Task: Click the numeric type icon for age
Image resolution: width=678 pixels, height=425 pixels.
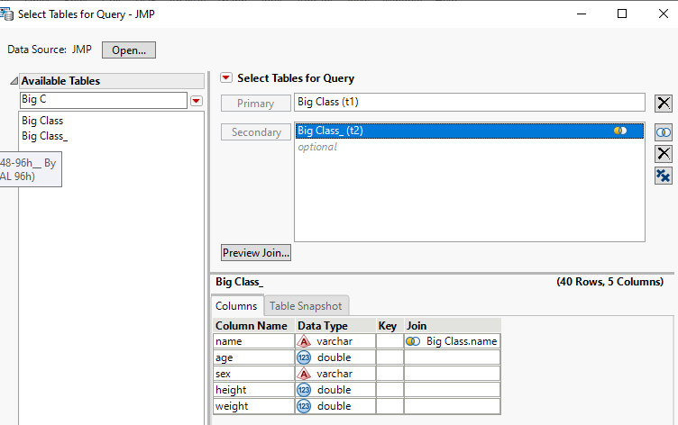Action: click(x=304, y=357)
